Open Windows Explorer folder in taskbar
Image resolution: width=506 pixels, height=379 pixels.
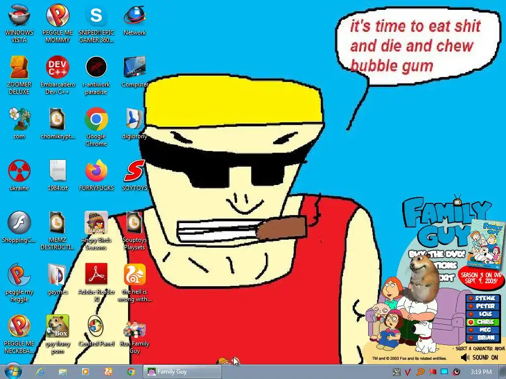click(x=63, y=372)
